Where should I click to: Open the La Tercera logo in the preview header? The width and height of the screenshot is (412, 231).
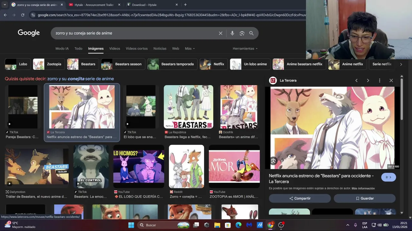tap(273, 81)
